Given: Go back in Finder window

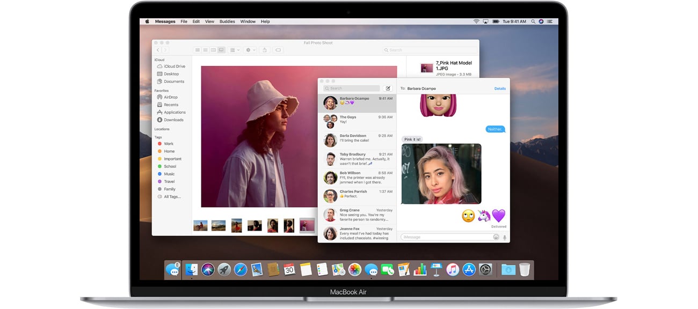Looking at the screenshot, I should coord(158,50).
